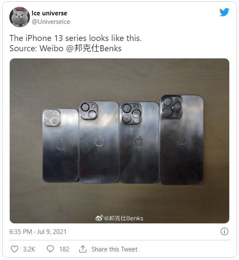Click the @邦克仕Benks watermark text in image
This screenshot has height=260, width=239.
[123, 218]
